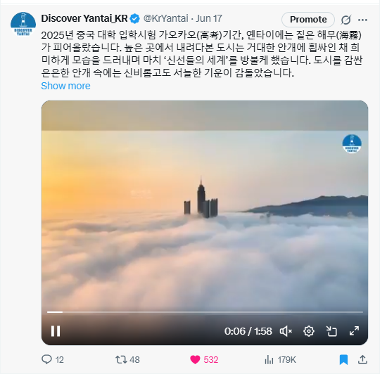Enter fullscreen video mode
Image resolution: width=387 pixels, height=374 pixels.
354,331
